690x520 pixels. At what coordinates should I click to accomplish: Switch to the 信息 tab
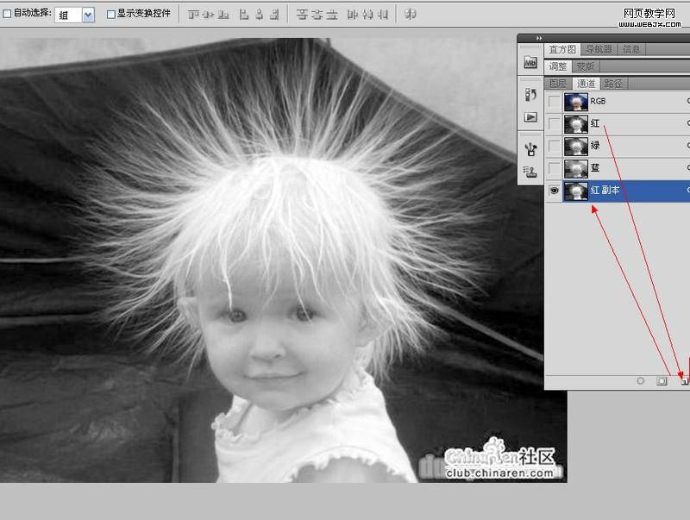631,50
